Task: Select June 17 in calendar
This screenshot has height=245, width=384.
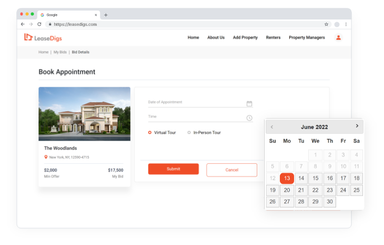Action: pos(343,178)
